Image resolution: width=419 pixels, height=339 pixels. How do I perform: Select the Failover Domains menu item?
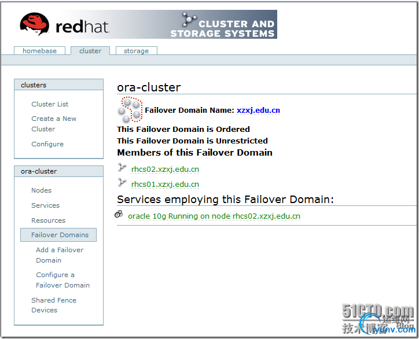[58, 235]
